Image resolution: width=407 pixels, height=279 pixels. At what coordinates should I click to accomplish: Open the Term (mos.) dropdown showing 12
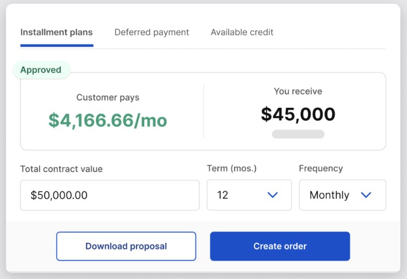[249, 195]
